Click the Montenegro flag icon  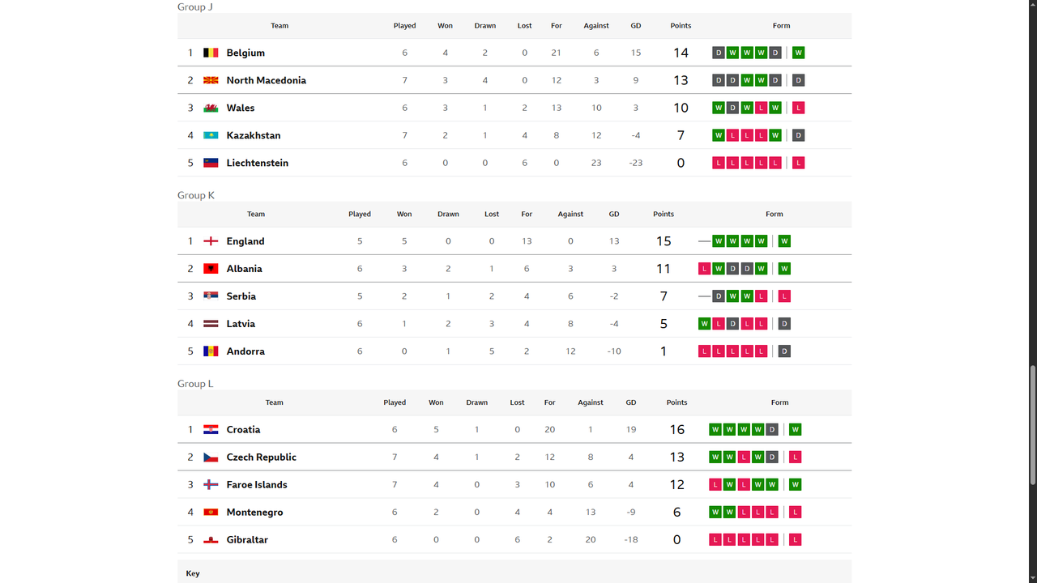211,513
